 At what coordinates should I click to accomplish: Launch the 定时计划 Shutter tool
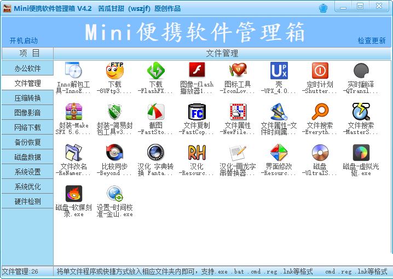click(320, 71)
